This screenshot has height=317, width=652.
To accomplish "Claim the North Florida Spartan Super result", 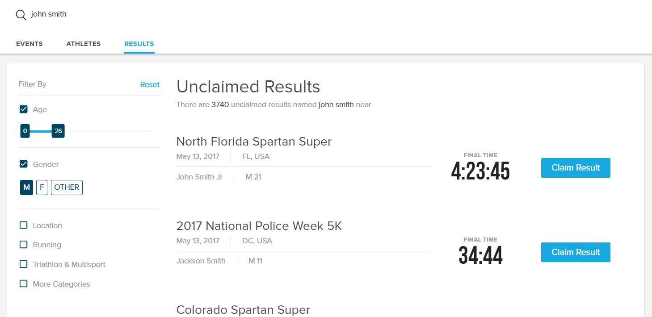I will pos(576,168).
